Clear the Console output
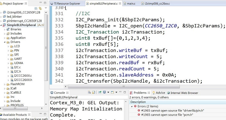 [x=89, y=92]
